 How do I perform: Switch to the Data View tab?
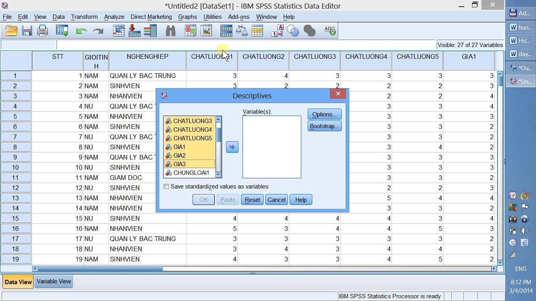click(x=18, y=282)
